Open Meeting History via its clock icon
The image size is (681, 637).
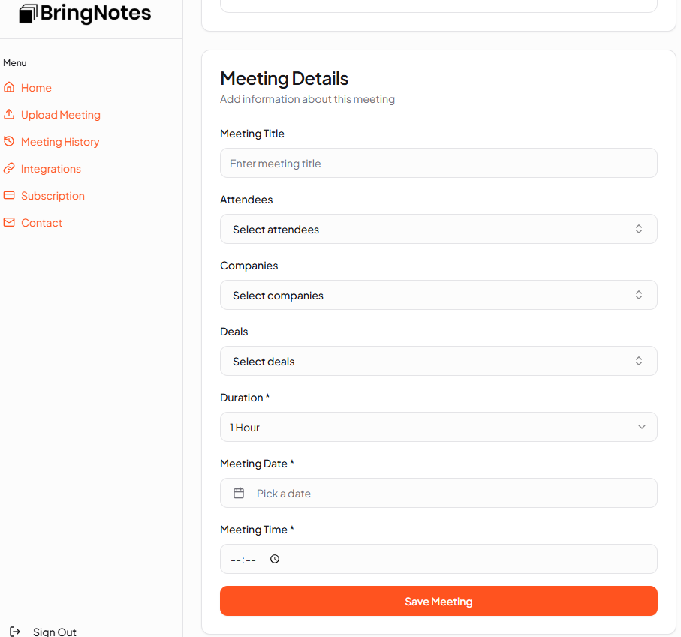pyautogui.click(x=10, y=141)
